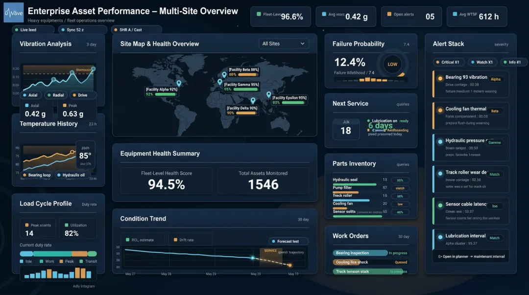This screenshot has width=529, height=295.
Task: Toggle the Bearing loop temperature series
Action: [x=37, y=175]
